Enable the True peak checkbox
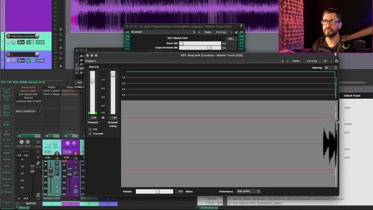The image size is (373, 210). (90, 134)
